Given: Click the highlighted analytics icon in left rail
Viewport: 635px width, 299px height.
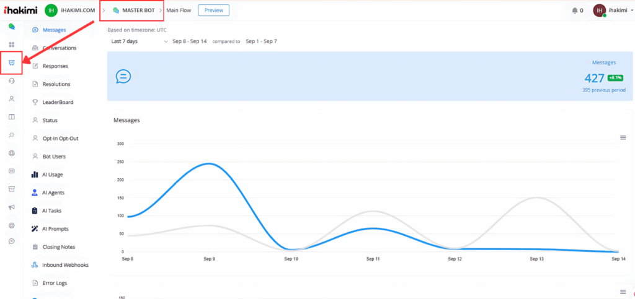Looking at the screenshot, I should pos(11,63).
